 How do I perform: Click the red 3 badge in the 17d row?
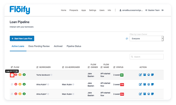coord(16,84)
